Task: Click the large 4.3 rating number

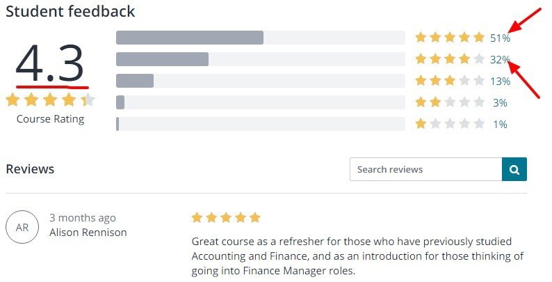Action: 50,63
